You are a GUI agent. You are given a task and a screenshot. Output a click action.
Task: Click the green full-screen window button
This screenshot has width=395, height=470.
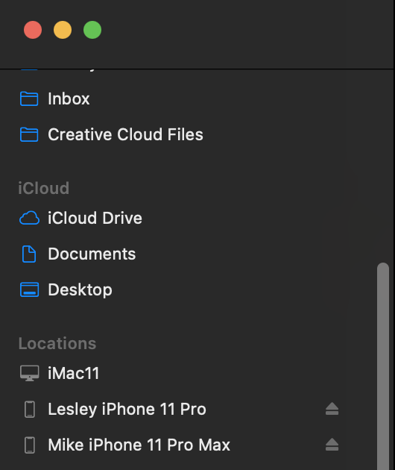(92, 30)
